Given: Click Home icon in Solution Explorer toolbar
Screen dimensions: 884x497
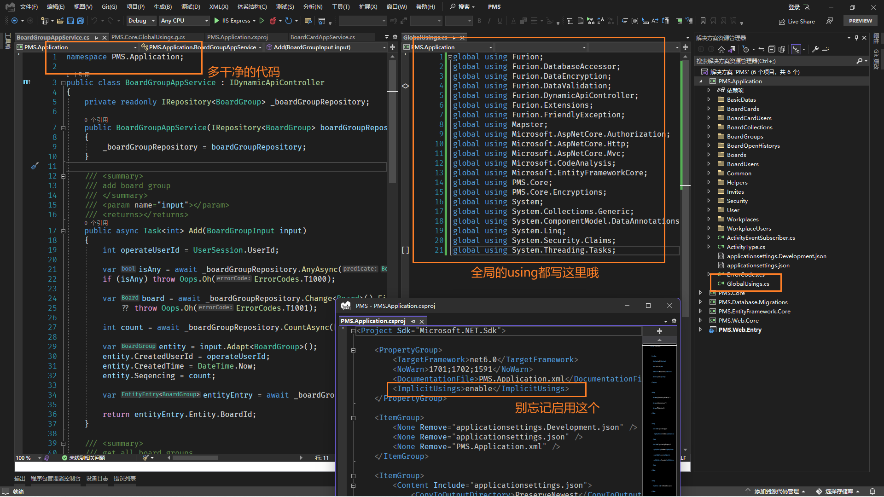Looking at the screenshot, I should [721, 49].
